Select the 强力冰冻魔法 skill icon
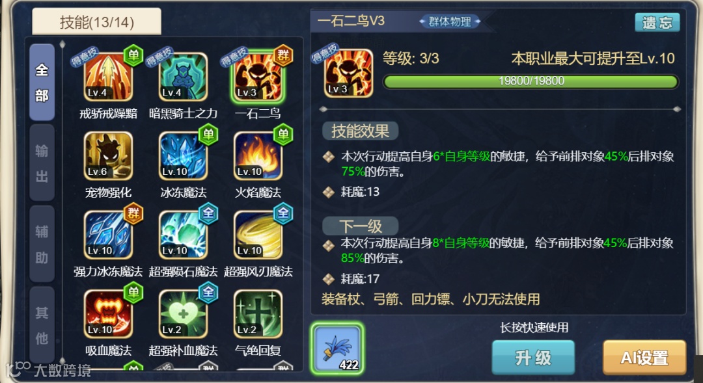703x383 pixels. [108, 235]
